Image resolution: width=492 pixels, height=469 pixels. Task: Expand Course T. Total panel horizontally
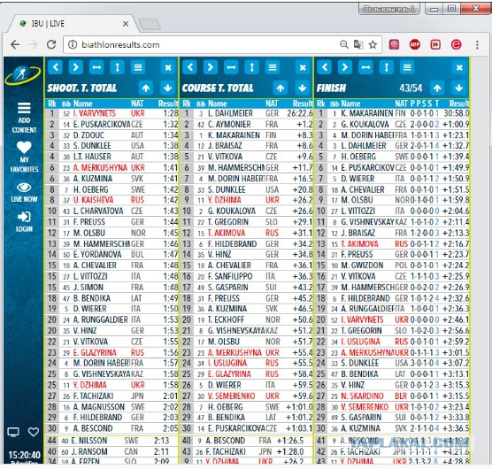pos(231,67)
